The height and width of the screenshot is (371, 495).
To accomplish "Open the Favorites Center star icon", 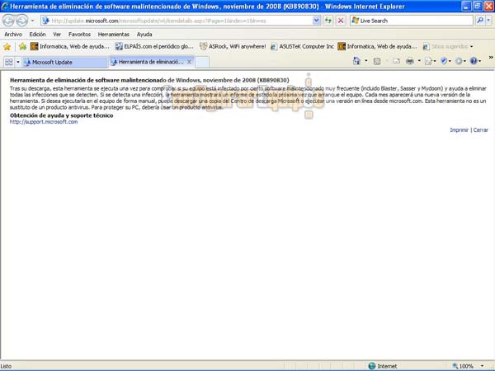I will pyautogui.click(x=7, y=47).
